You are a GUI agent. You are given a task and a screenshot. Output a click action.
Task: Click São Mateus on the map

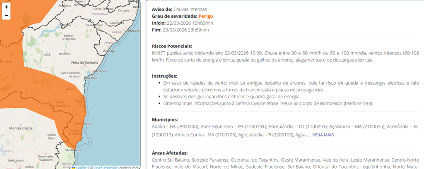tap(72, 150)
